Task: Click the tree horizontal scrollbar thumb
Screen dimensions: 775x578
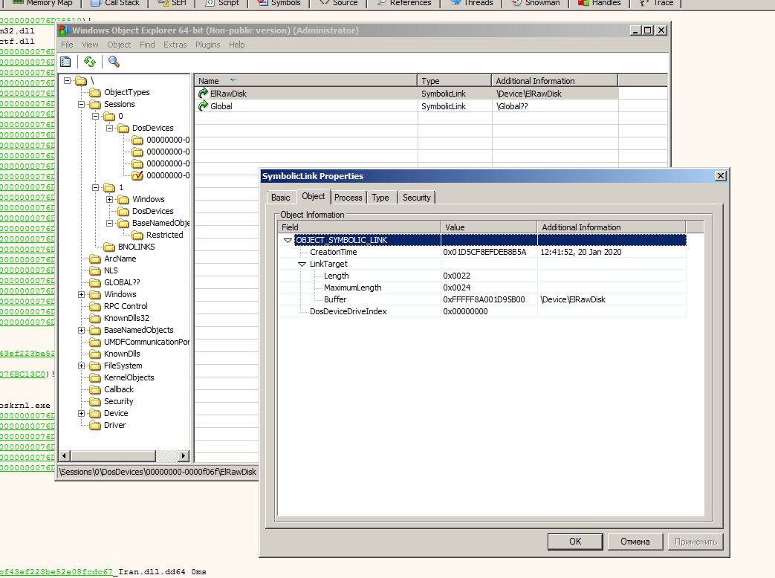Action: click(x=113, y=455)
